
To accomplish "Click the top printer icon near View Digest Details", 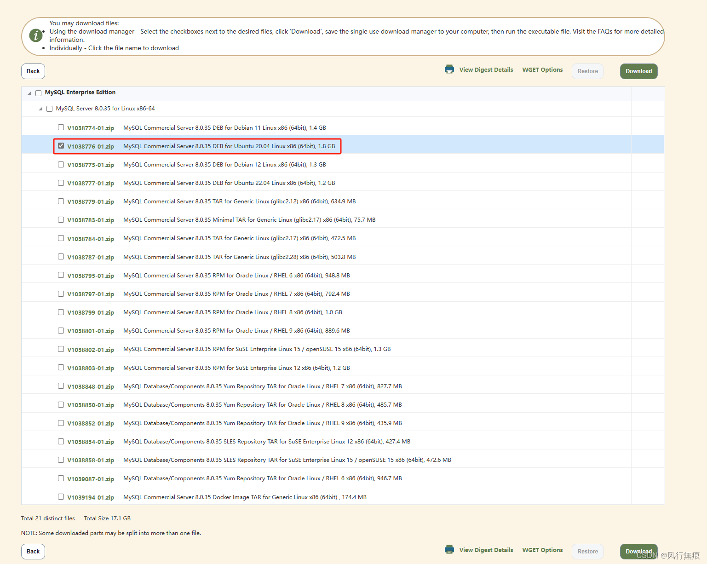I will 449,69.
